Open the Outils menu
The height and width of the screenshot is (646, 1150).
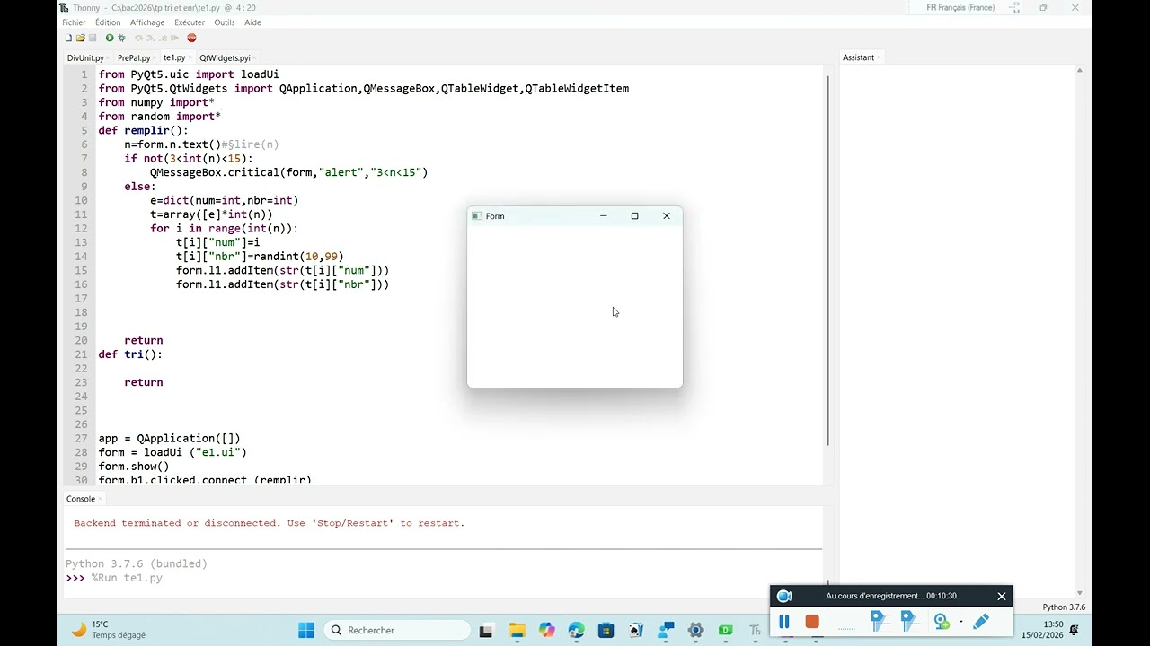[x=225, y=22]
